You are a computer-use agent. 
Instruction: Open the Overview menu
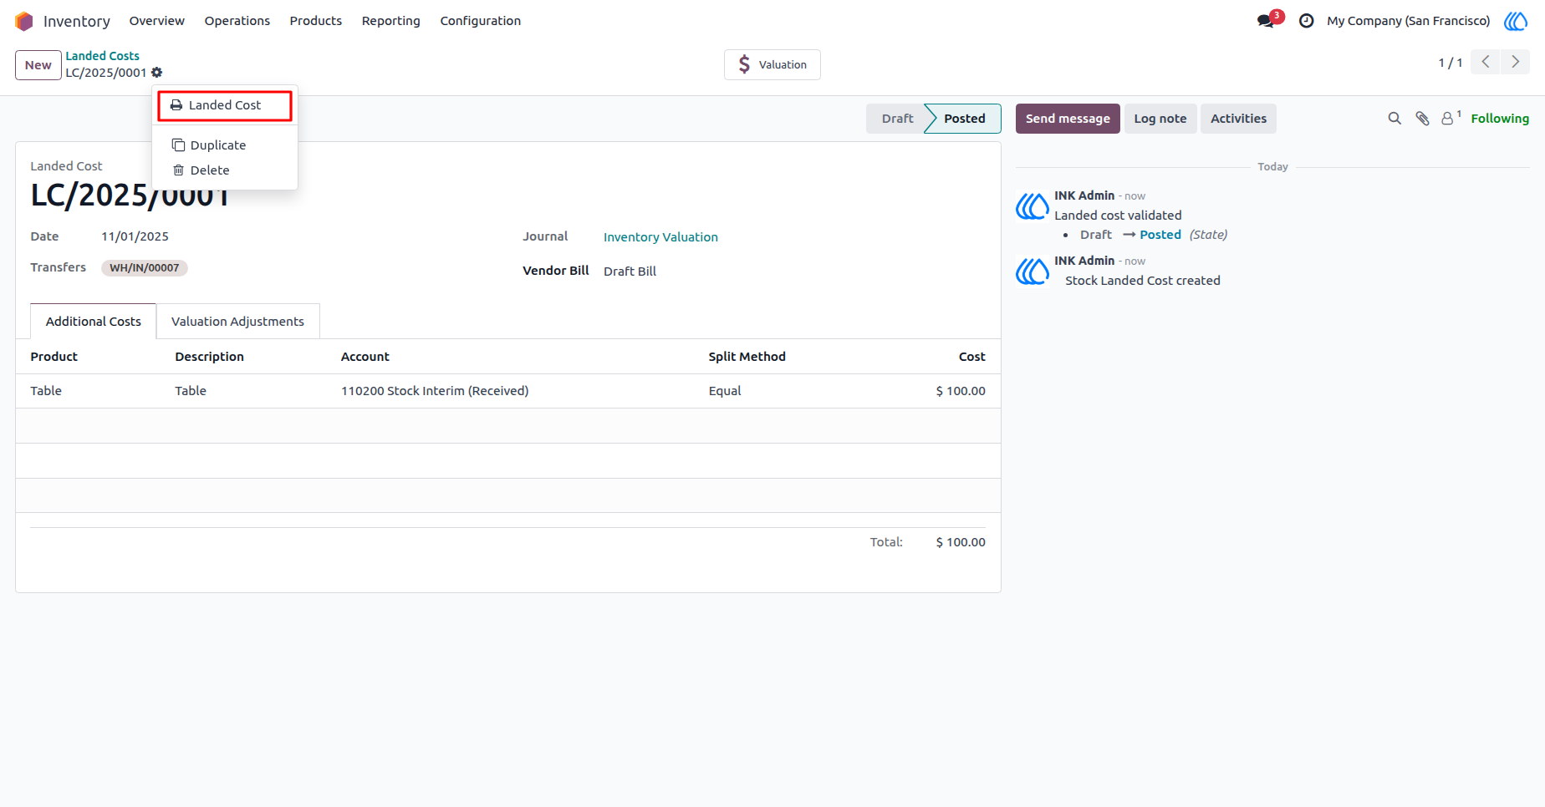(x=157, y=21)
